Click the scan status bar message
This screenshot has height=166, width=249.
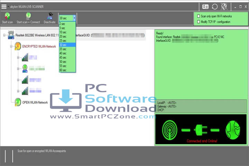(41, 151)
